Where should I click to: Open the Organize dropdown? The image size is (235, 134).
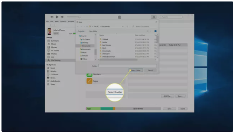[82, 31]
